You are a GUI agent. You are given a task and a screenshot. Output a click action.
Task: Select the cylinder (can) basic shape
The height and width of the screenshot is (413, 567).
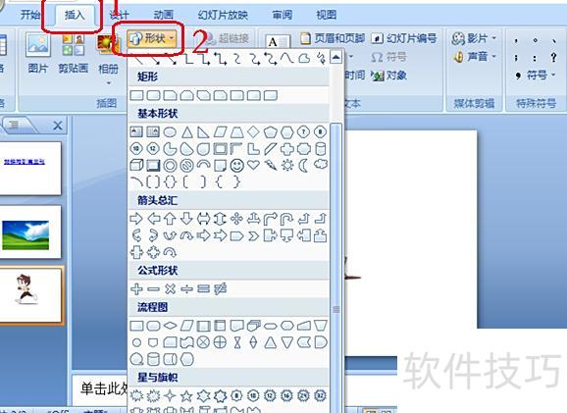[x=321, y=149]
